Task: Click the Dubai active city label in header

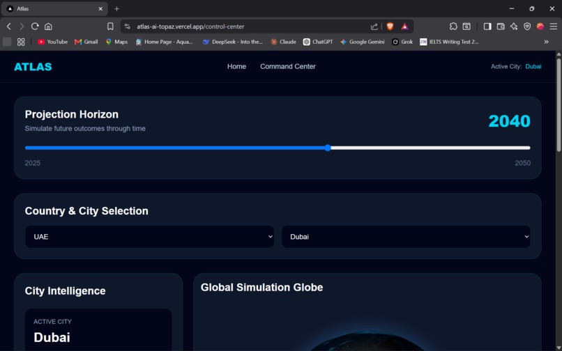Action: pyautogui.click(x=533, y=67)
